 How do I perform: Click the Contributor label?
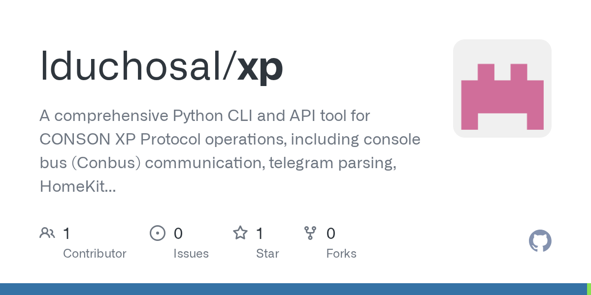95,254
